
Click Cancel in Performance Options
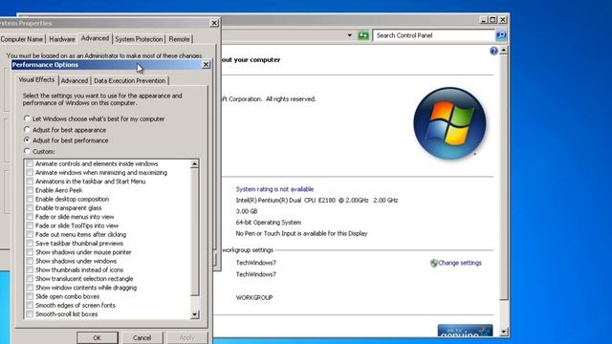pyautogui.click(x=142, y=337)
